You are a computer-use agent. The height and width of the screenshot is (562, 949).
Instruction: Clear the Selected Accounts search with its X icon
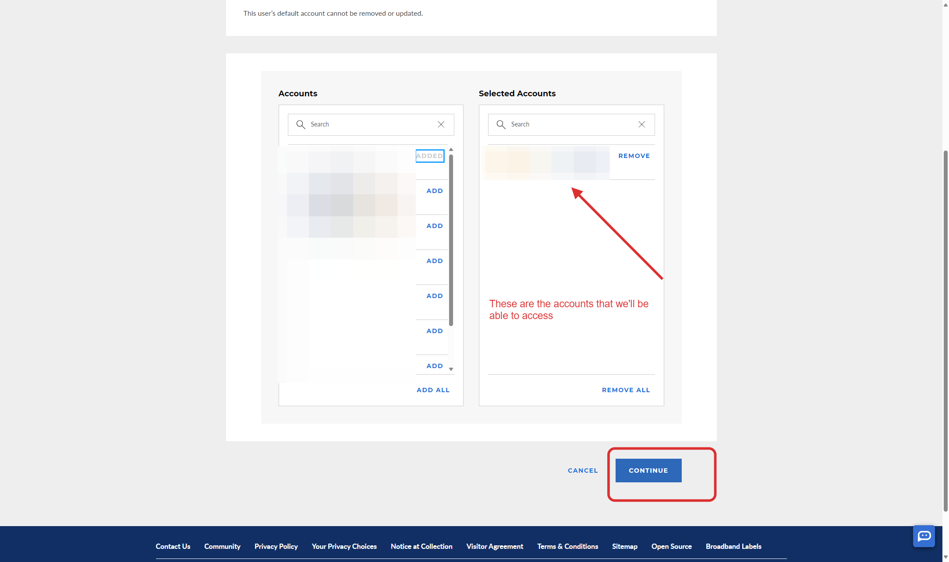(x=641, y=125)
